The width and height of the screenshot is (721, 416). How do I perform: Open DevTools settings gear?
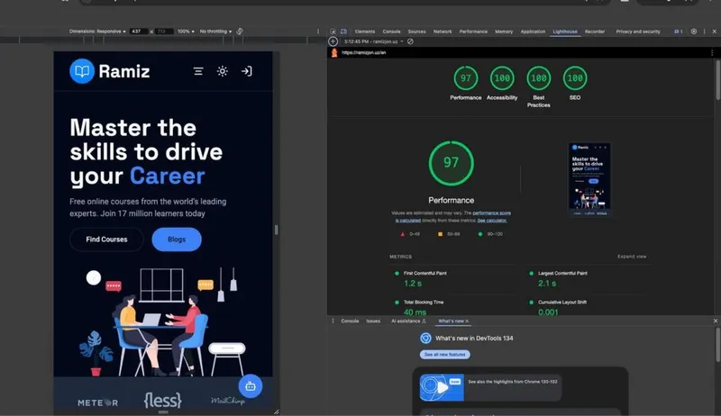pos(694,32)
